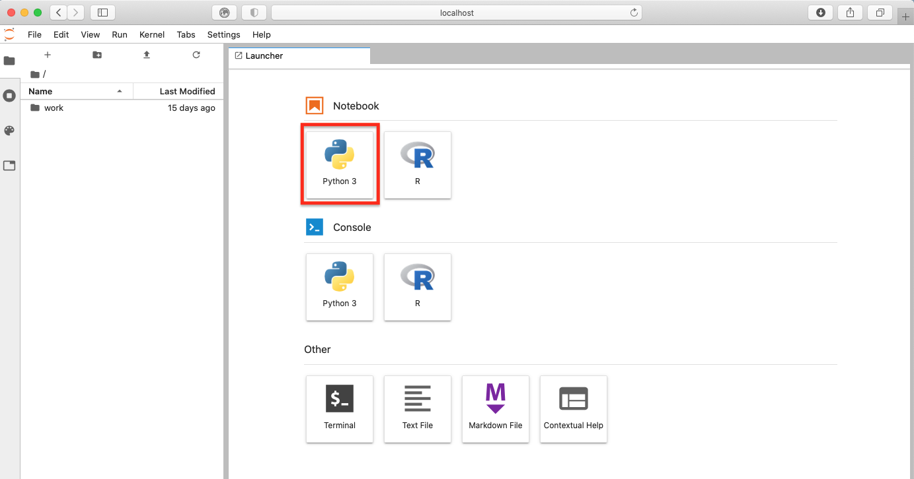Image resolution: width=914 pixels, height=479 pixels.
Task: Open the Contextual Help panel
Action: [573, 409]
